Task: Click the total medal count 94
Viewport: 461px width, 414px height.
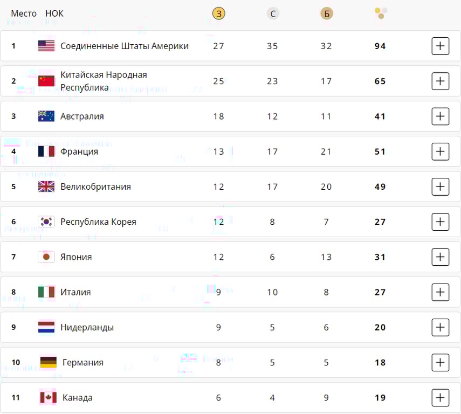Action: point(380,46)
